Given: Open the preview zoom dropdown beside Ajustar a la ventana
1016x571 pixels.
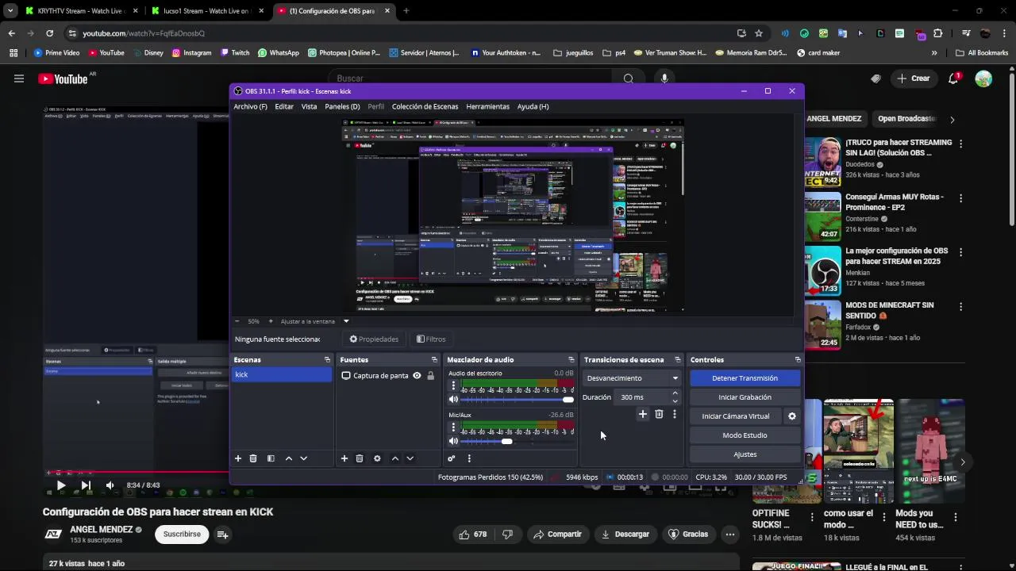Looking at the screenshot, I should point(346,321).
